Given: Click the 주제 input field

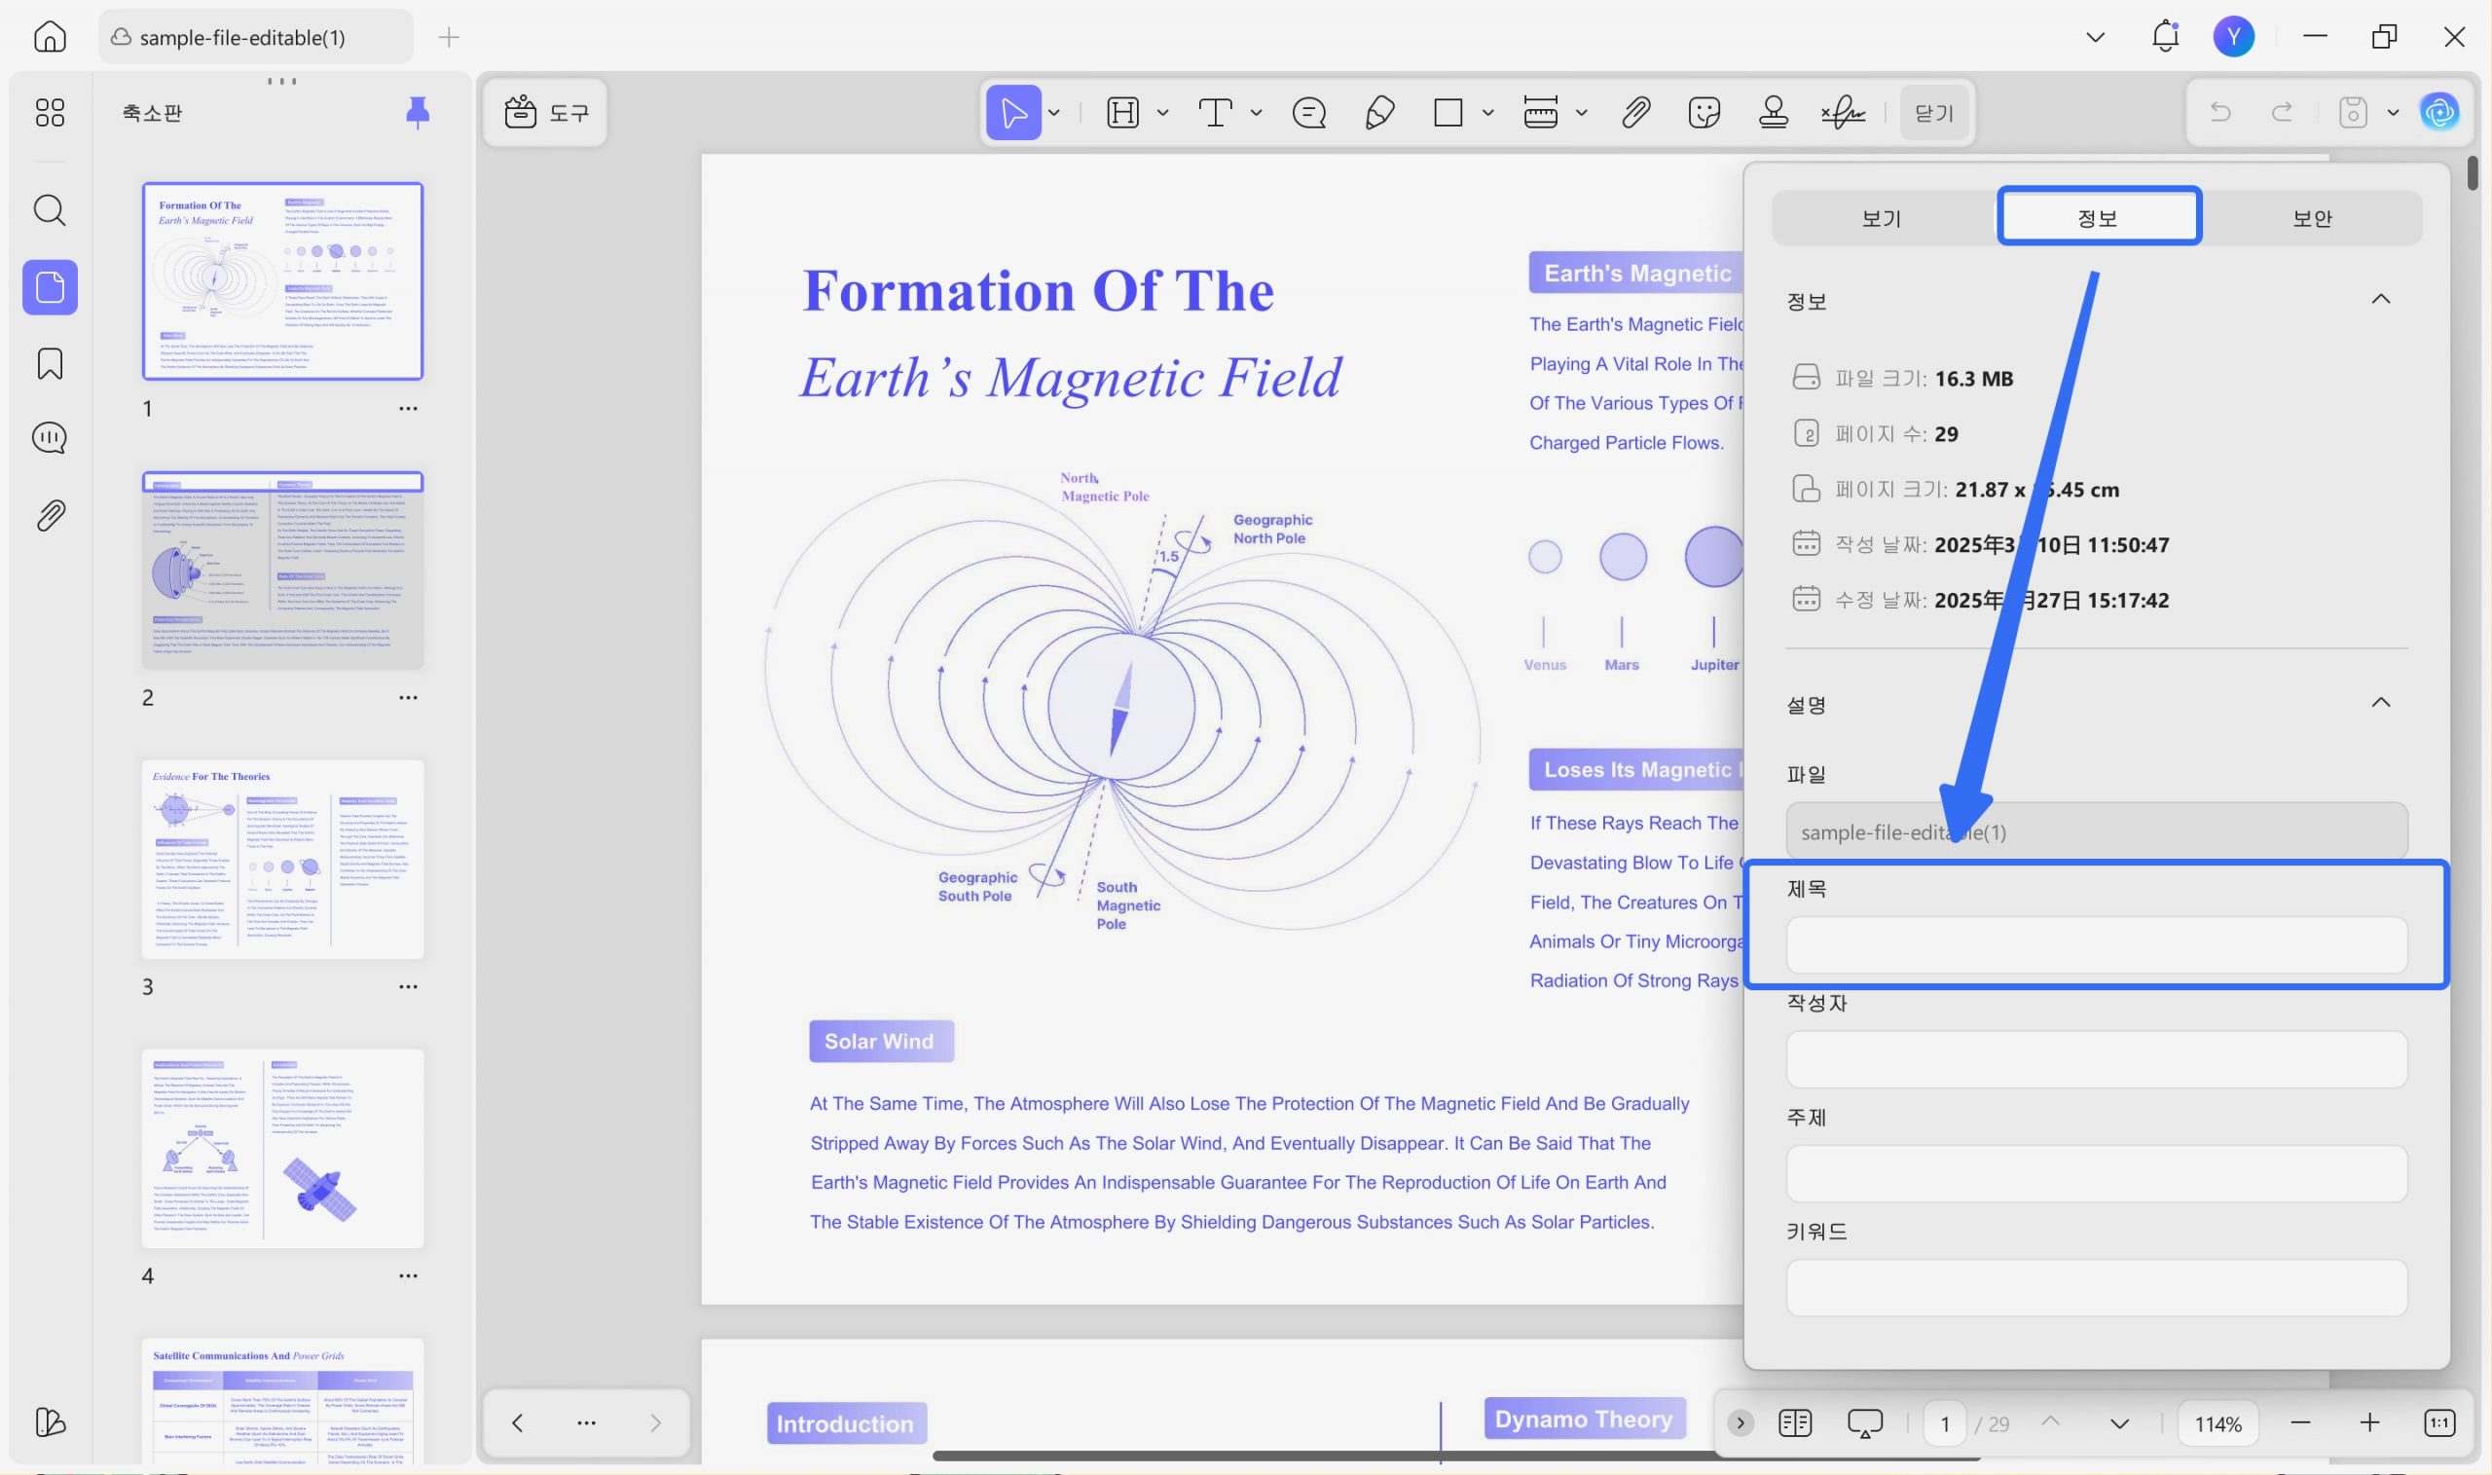Looking at the screenshot, I should [x=2097, y=1173].
